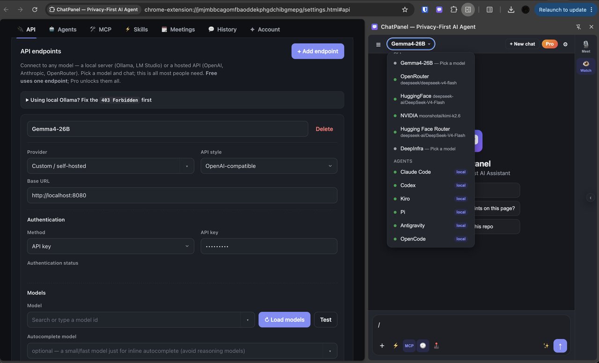Open the API style dropdown

tap(269, 166)
